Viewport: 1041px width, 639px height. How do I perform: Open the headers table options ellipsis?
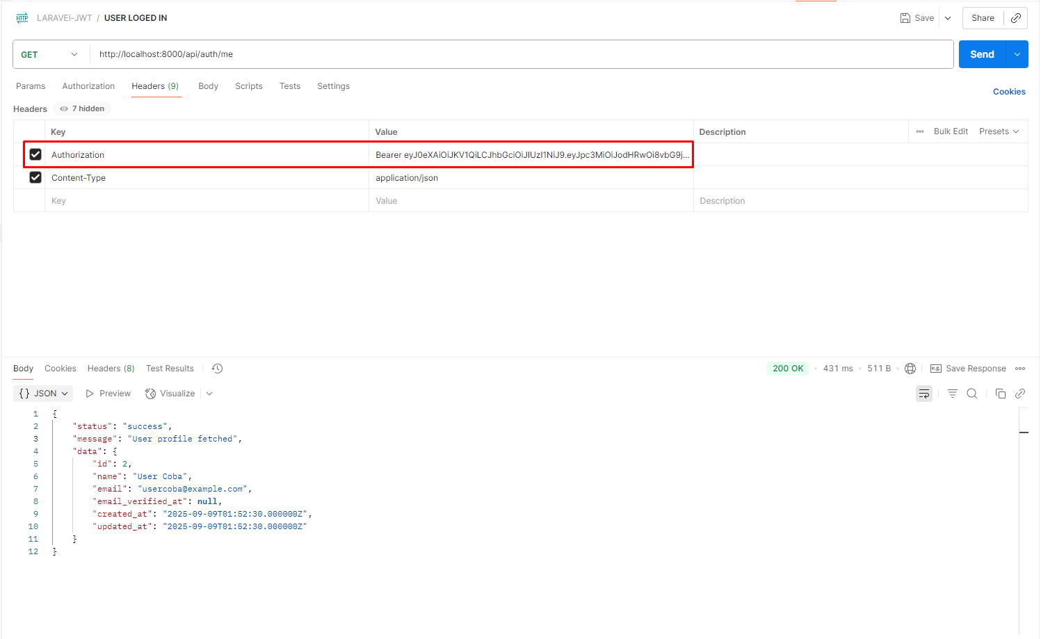920,131
